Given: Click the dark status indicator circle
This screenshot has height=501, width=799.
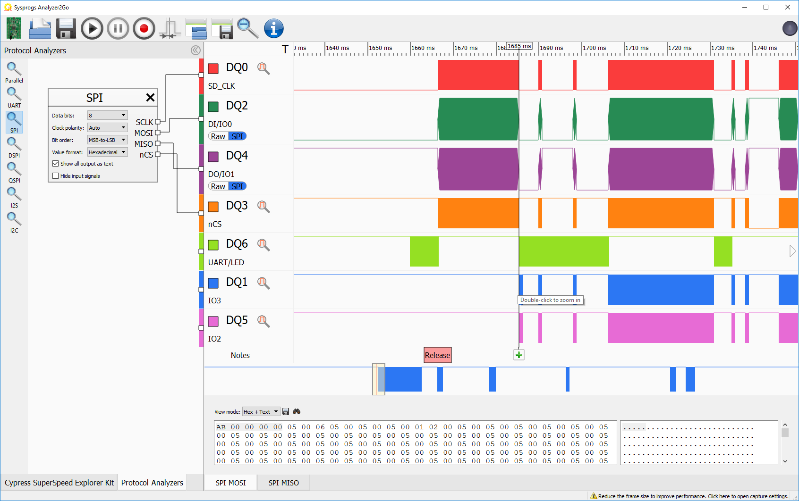Looking at the screenshot, I should 790,28.
